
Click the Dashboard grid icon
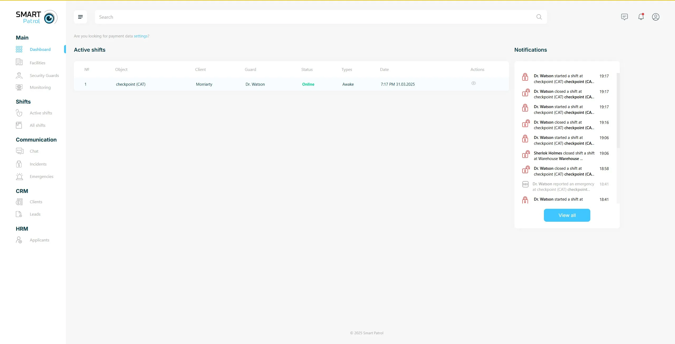click(x=19, y=49)
